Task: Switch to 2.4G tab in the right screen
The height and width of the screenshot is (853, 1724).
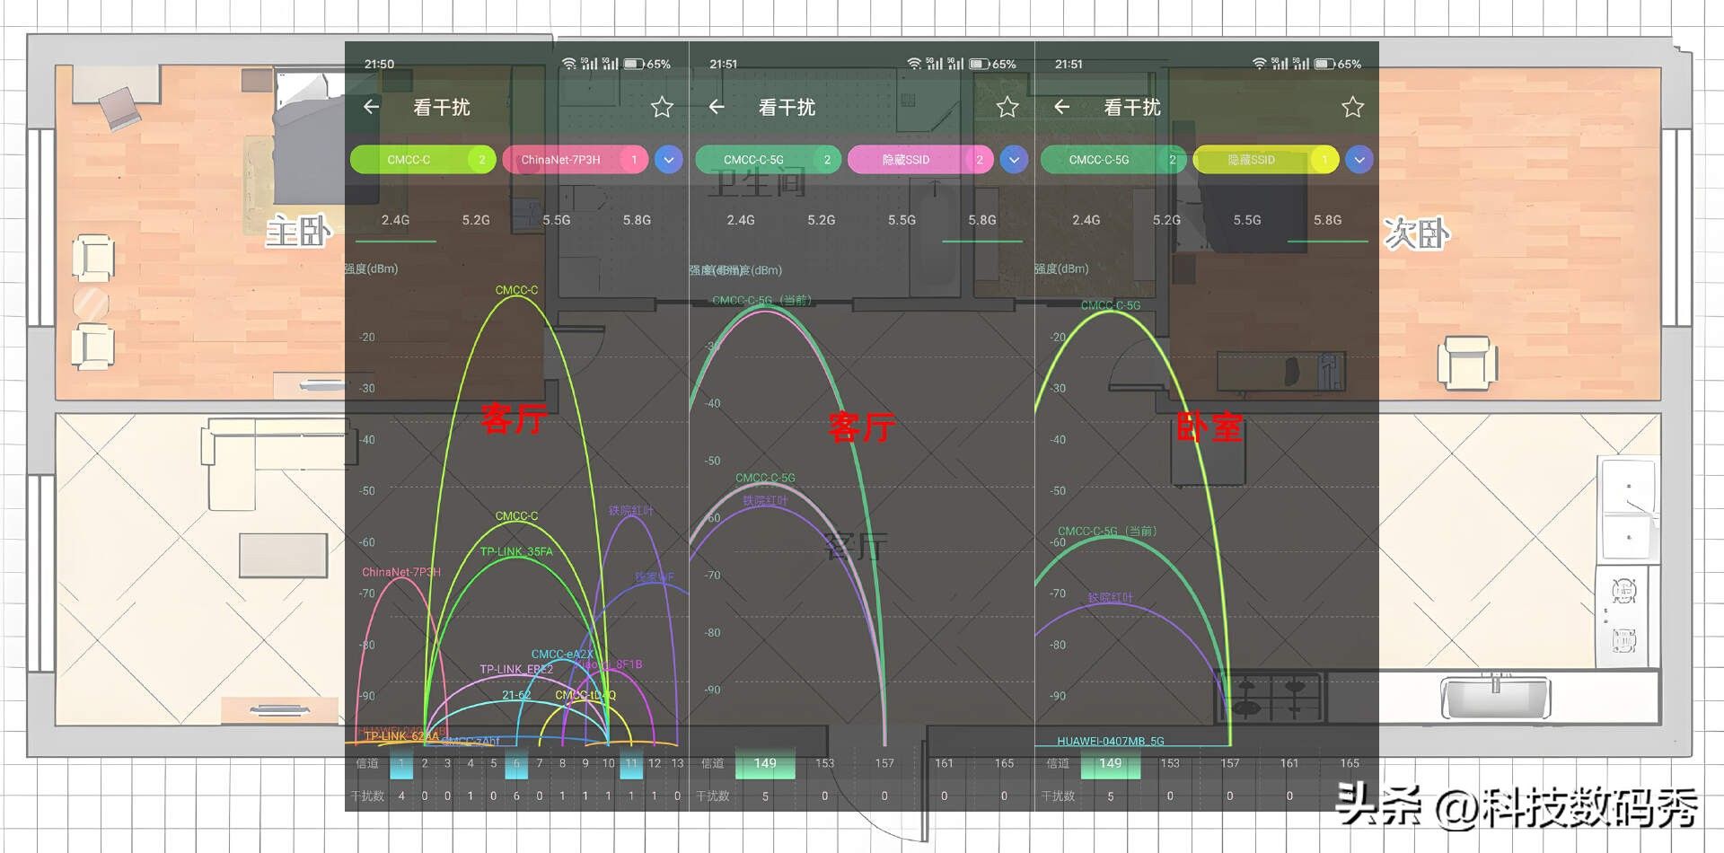Action: (x=1086, y=220)
